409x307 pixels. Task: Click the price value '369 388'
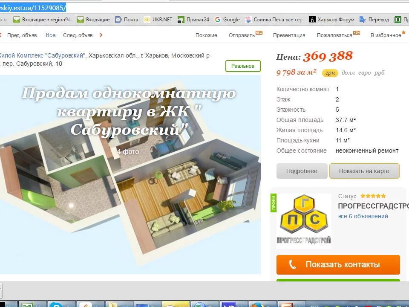[328, 56]
